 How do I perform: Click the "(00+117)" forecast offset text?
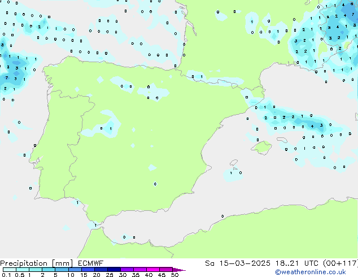340,263
